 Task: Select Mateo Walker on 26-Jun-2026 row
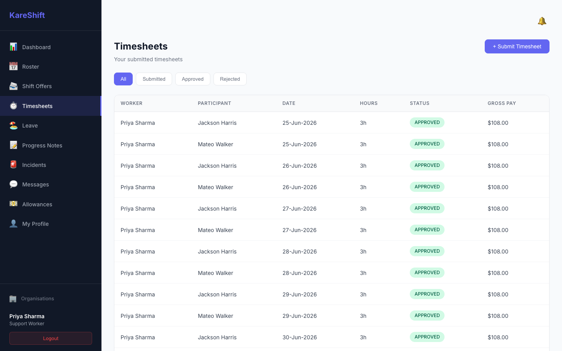pyautogui.click(x=332, y=187)
